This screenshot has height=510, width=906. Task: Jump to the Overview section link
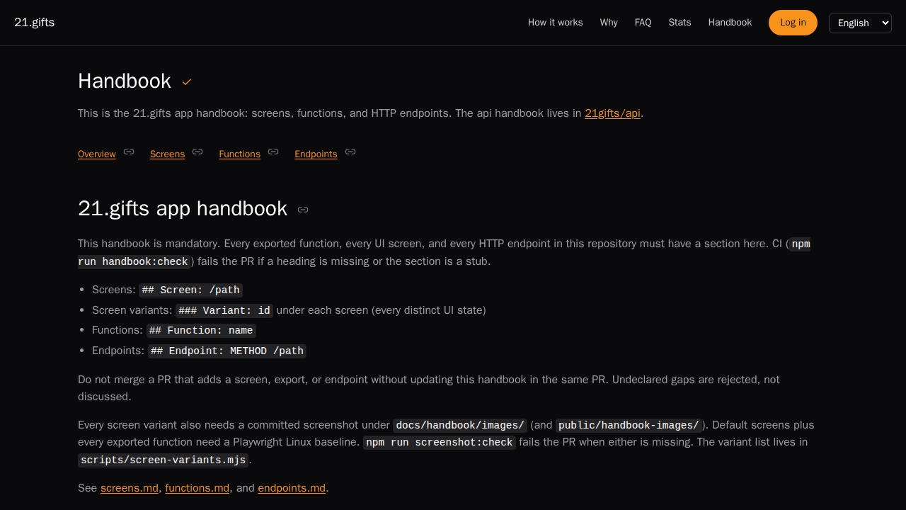pos(97,154)
